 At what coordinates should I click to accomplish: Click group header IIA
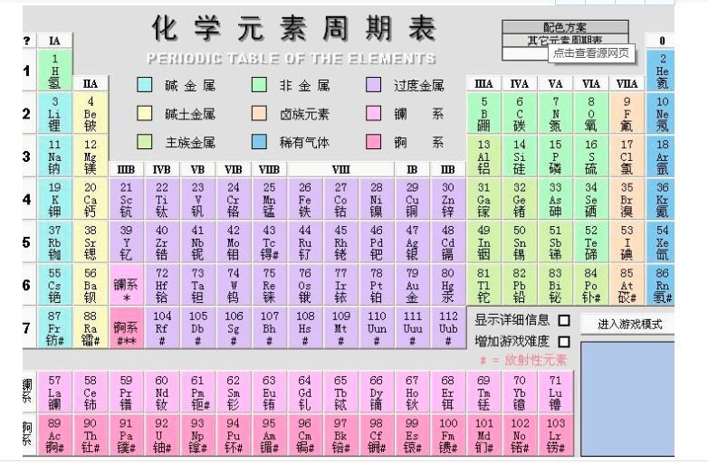pos(91,84)
